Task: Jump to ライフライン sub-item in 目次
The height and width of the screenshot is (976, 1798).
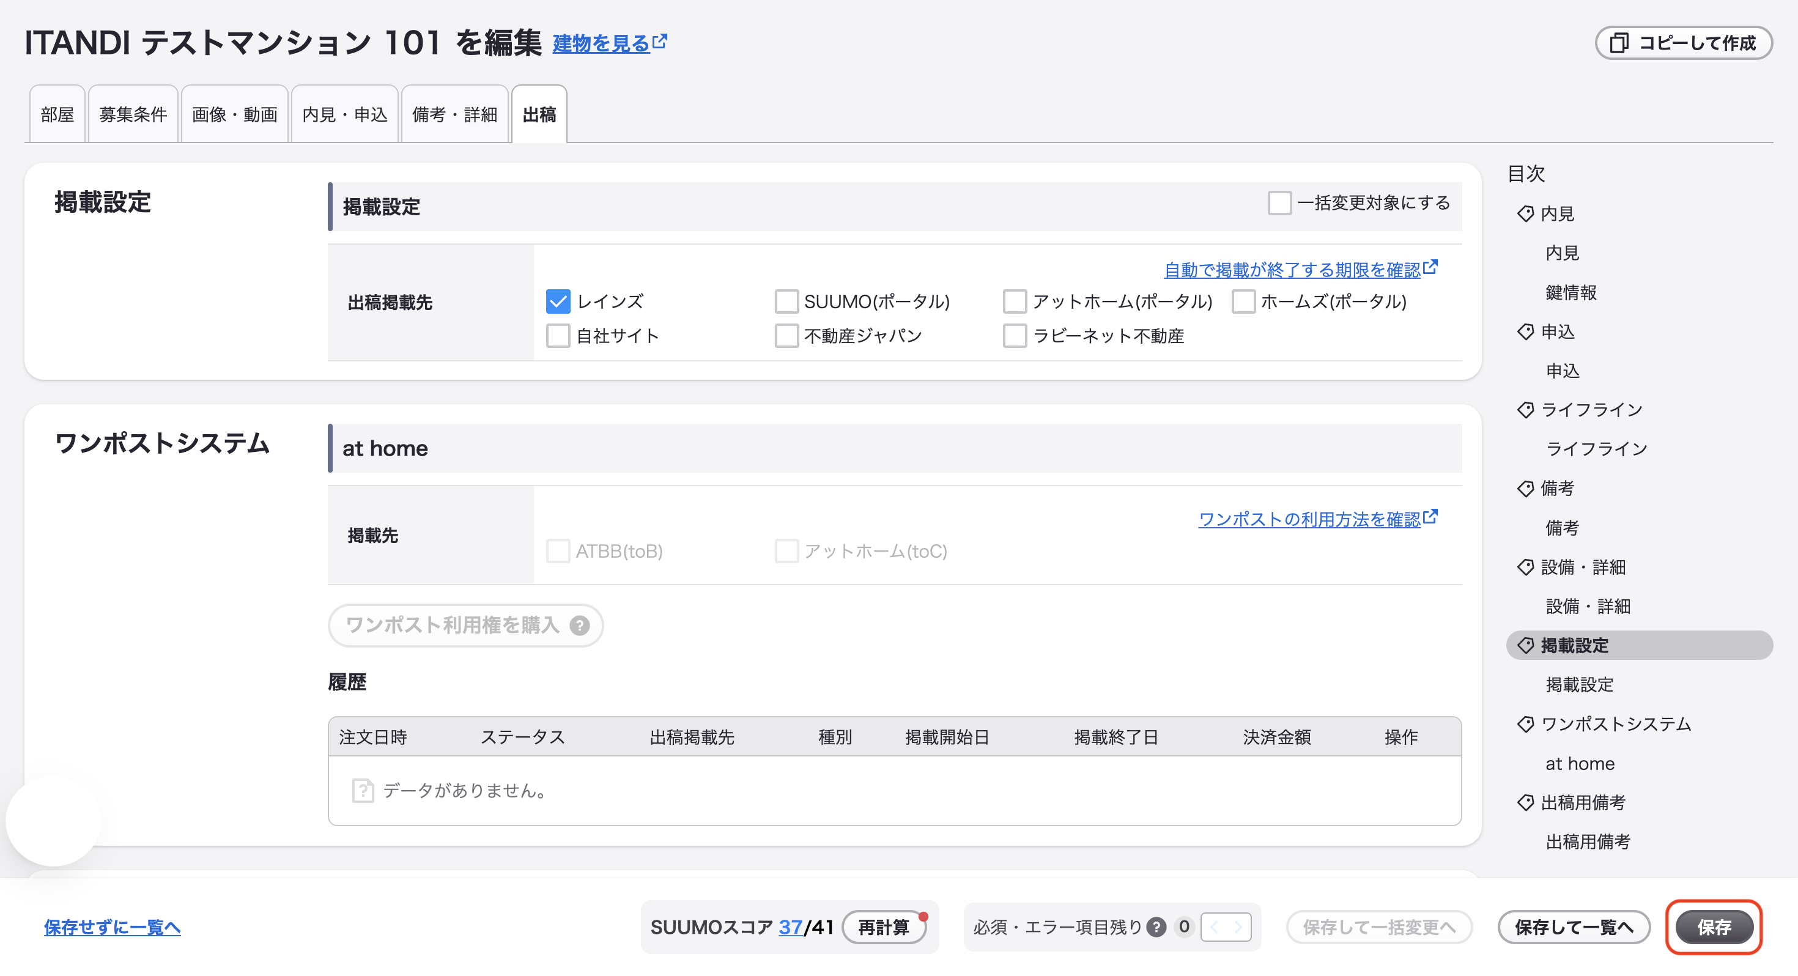Action: click(x=1596, y=449)
